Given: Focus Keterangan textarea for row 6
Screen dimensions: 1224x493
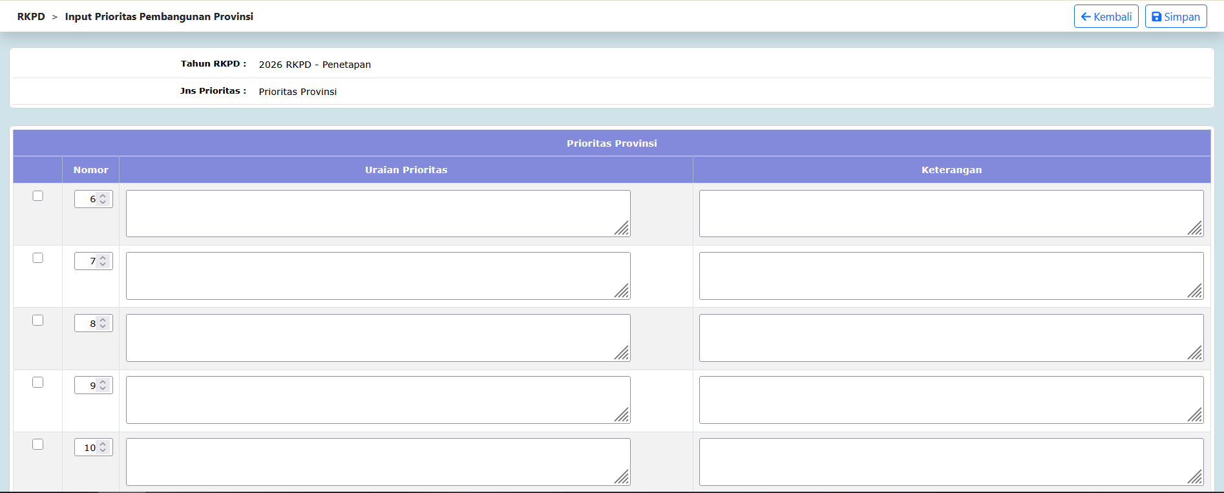Looking at the screenshot, I should click(951, 213).
